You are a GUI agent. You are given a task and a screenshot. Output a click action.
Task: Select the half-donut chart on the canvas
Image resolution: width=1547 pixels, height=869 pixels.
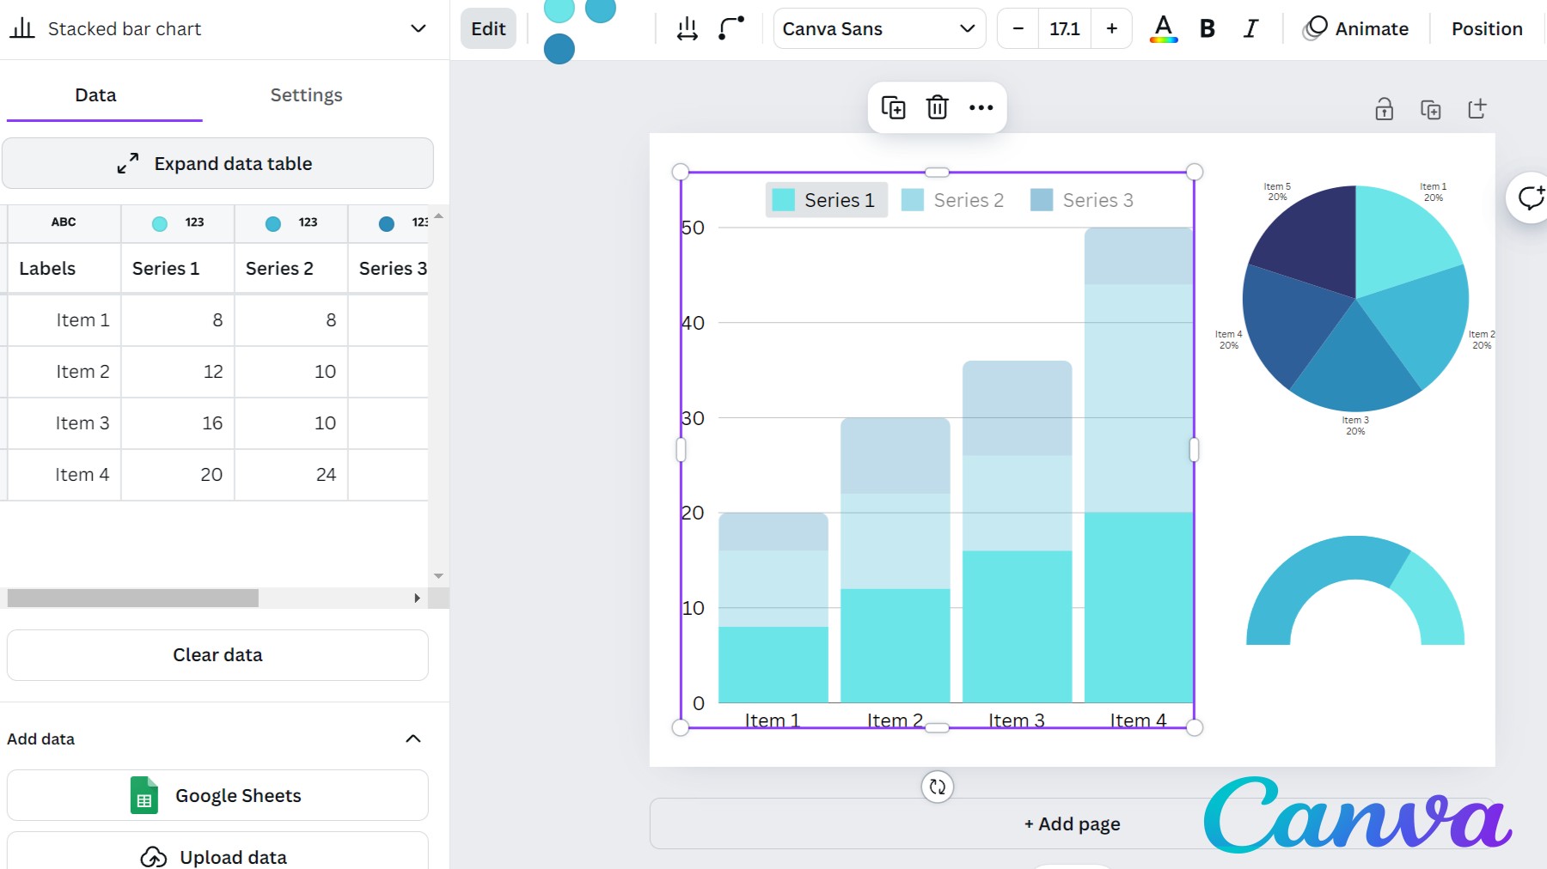[1355, 590]
